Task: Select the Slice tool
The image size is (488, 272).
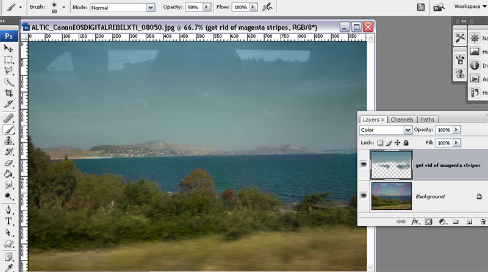Action: pyautogui.click(x=9, y=104)
